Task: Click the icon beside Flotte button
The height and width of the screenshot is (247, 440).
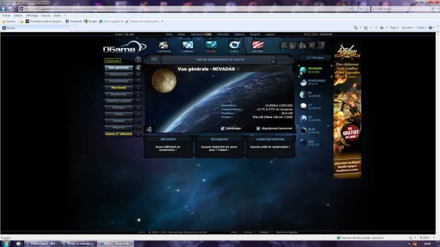Action: pos(138,114)
